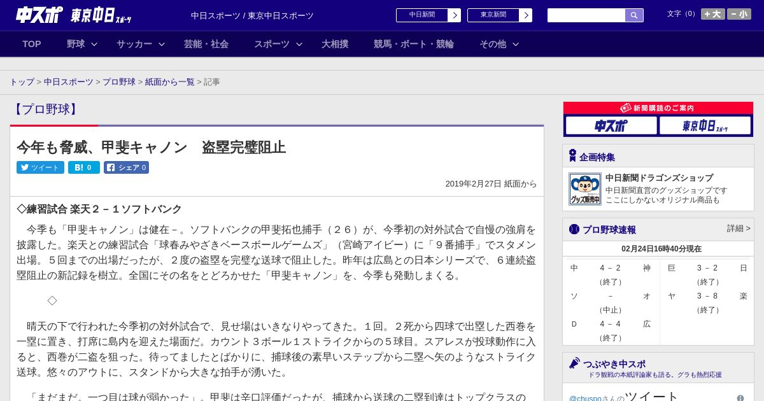Decrease text size with the －小 button
The width and height of the screenshot is (764, 401).
coord(739,14)
